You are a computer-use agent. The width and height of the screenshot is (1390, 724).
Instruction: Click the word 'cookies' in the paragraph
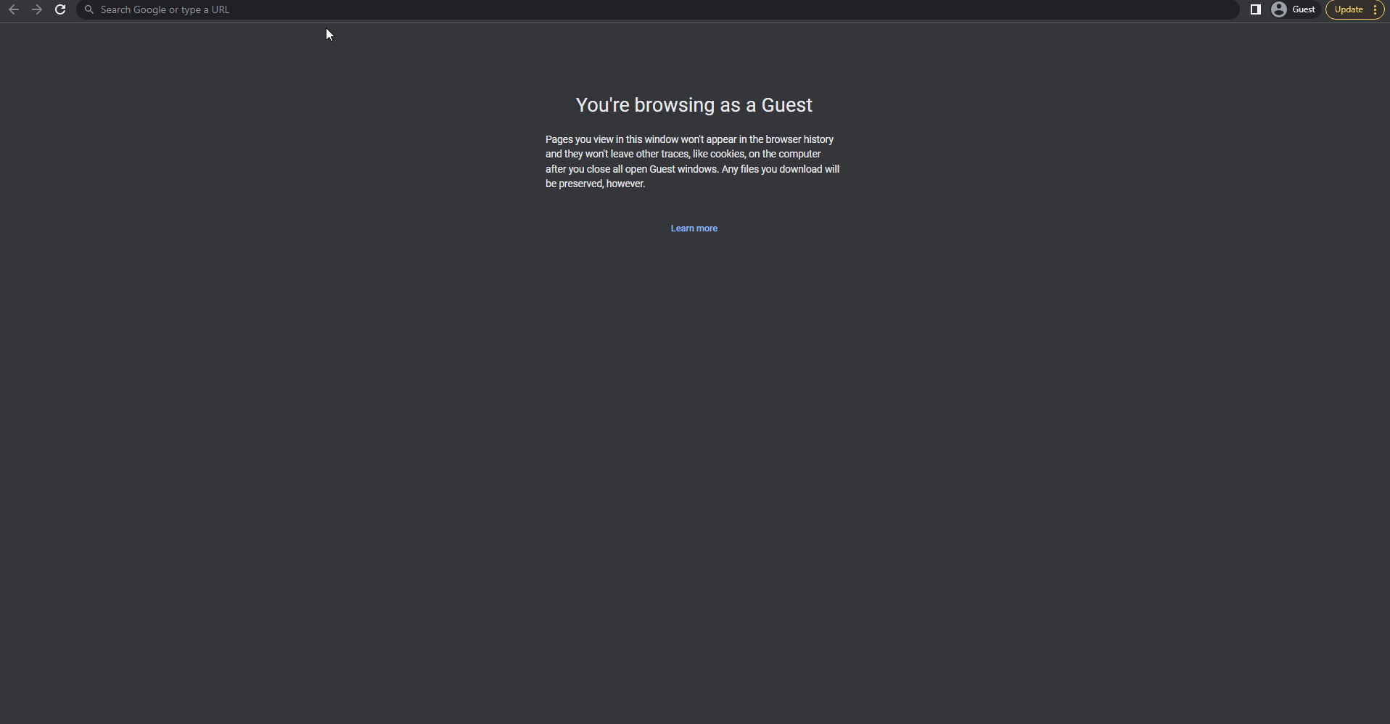tap(727, 154)
